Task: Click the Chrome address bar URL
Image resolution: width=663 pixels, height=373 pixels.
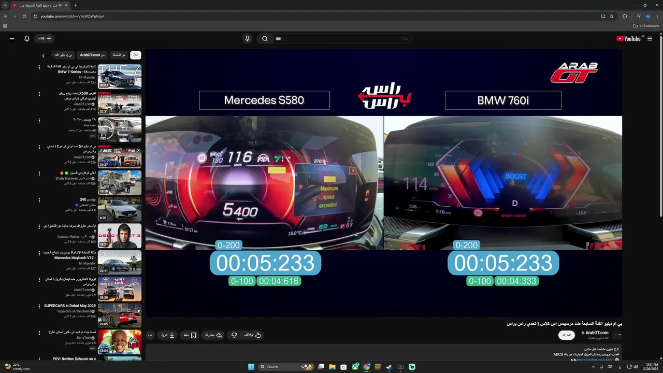Action: (x=73, y=16)
